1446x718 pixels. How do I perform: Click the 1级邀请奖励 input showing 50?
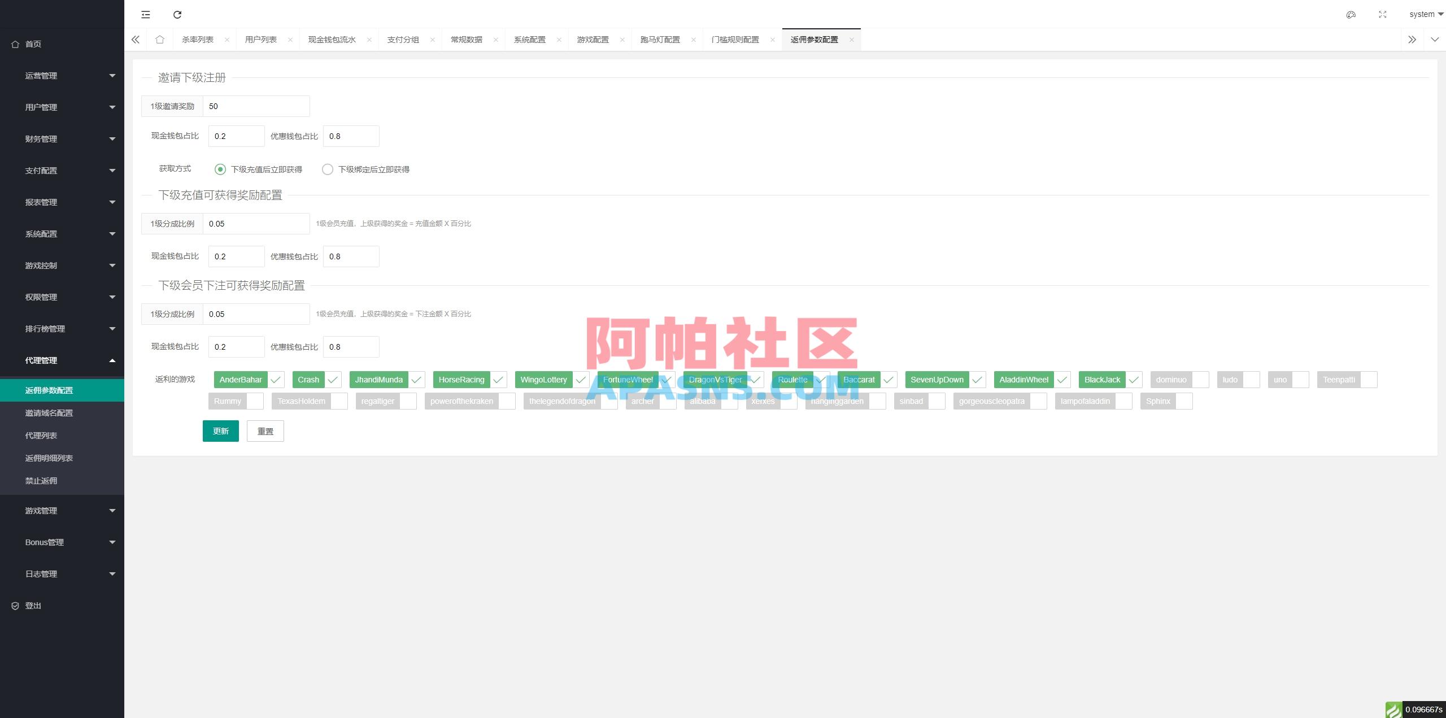256,106
